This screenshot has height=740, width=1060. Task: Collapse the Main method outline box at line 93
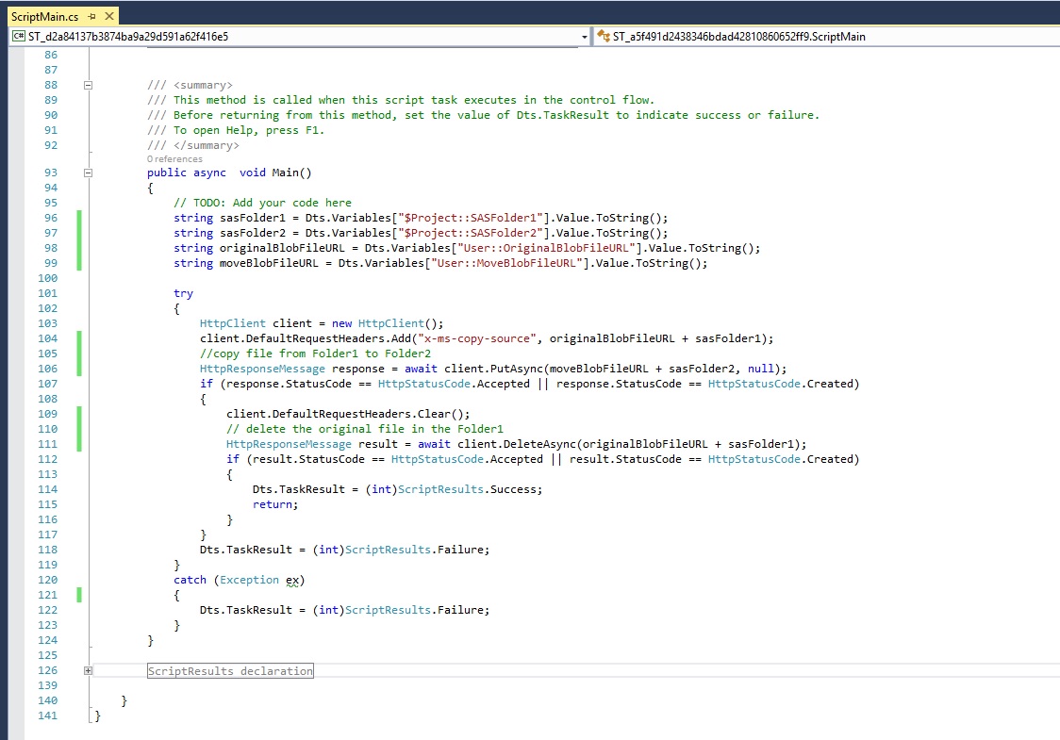pyautogui.click(x=89, y=173)
